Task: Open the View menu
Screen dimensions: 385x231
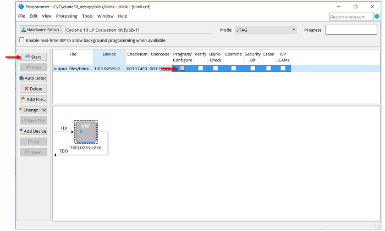Action: pos(47,16)
